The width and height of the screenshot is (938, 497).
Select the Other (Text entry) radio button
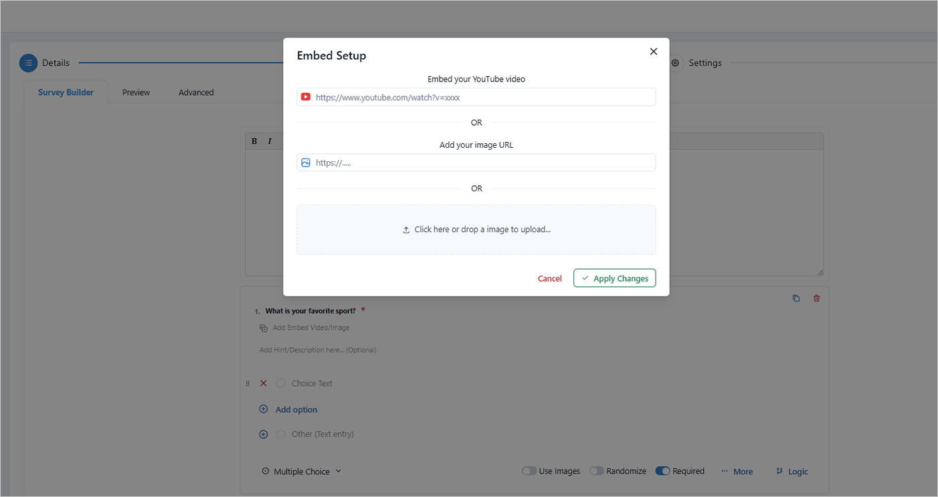pos(281,434)
